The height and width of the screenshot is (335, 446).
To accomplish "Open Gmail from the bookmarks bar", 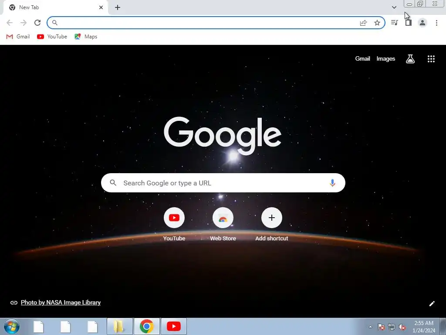I will 18,37.
